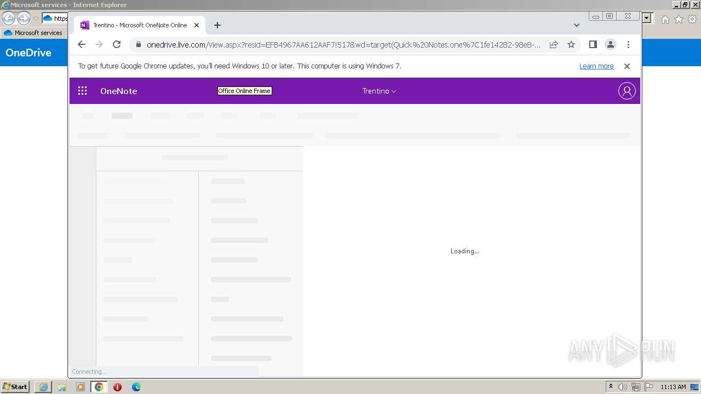Close the Trentino OneNote tab

(x=197, y=25)
